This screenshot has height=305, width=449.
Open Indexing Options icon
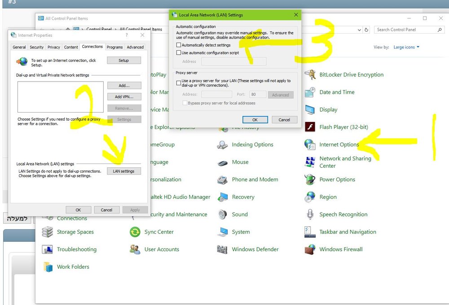[x=222, y=144]
